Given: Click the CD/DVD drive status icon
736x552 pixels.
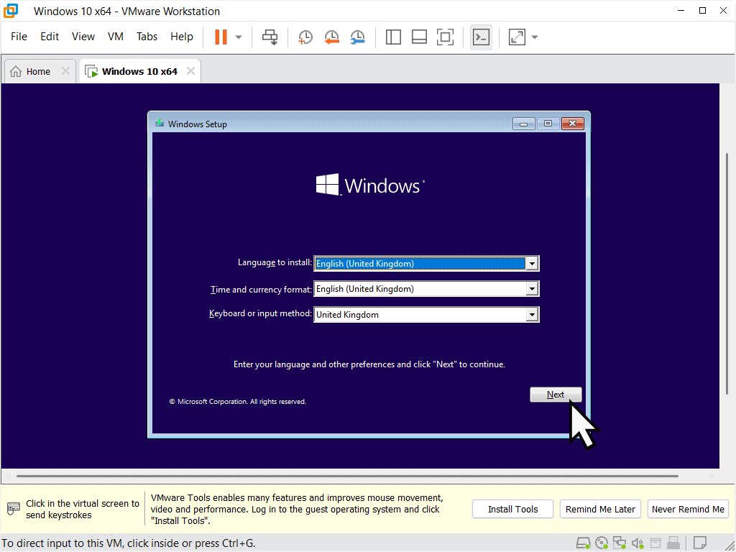Looking at the screenshot, I should pyautogui.click(x=602, y=543).
